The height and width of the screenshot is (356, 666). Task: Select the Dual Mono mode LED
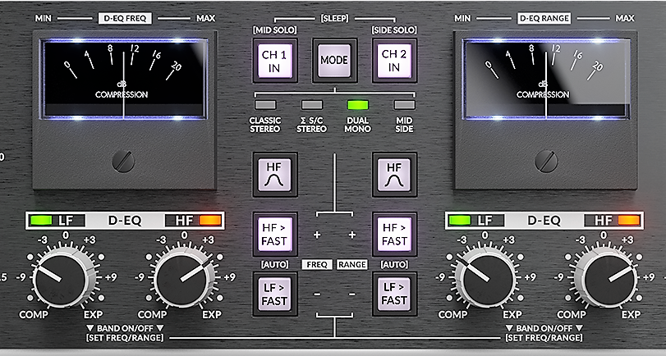pos(357,104)
